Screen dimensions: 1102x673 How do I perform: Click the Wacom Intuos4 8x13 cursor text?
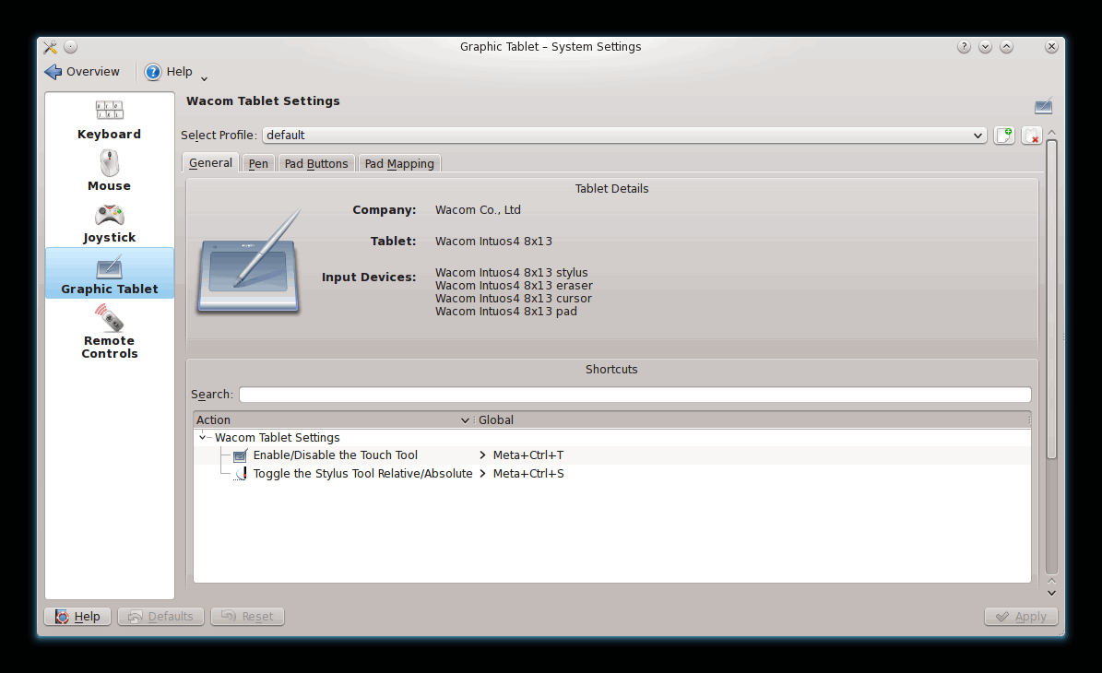[513, 298]
